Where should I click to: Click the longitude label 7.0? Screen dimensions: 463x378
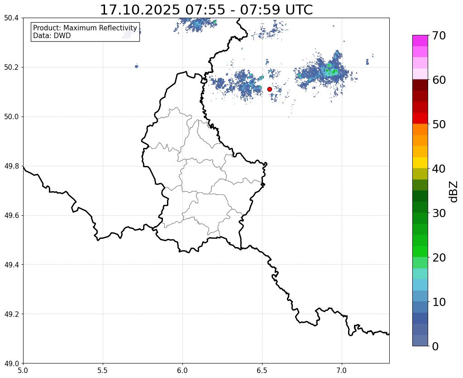click(x=342, y=370)
